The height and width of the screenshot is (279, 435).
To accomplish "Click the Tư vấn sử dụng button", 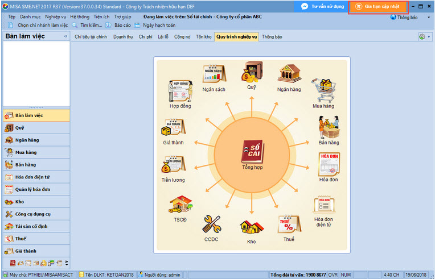I will (x=320, y=7).
